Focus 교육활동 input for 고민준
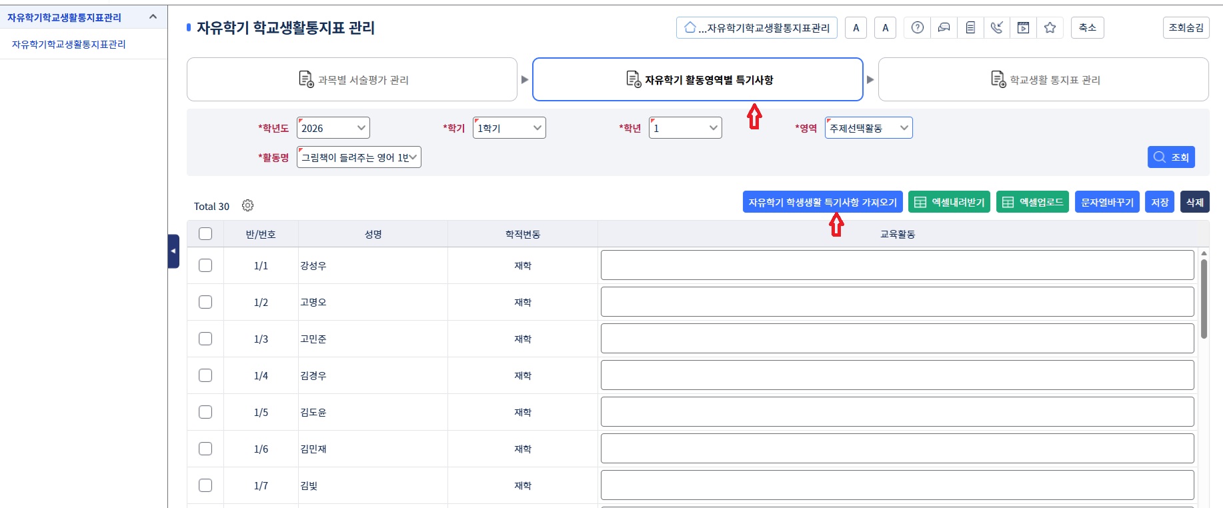Image resolution: width=1223 pixels, height=508 pixels. pos(898,339)
